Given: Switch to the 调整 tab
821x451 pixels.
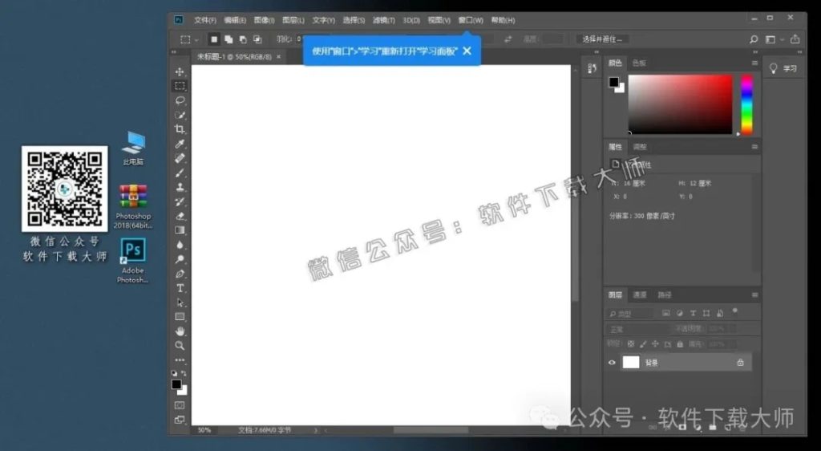Looking at the screenshot, I should pos(640,147).
